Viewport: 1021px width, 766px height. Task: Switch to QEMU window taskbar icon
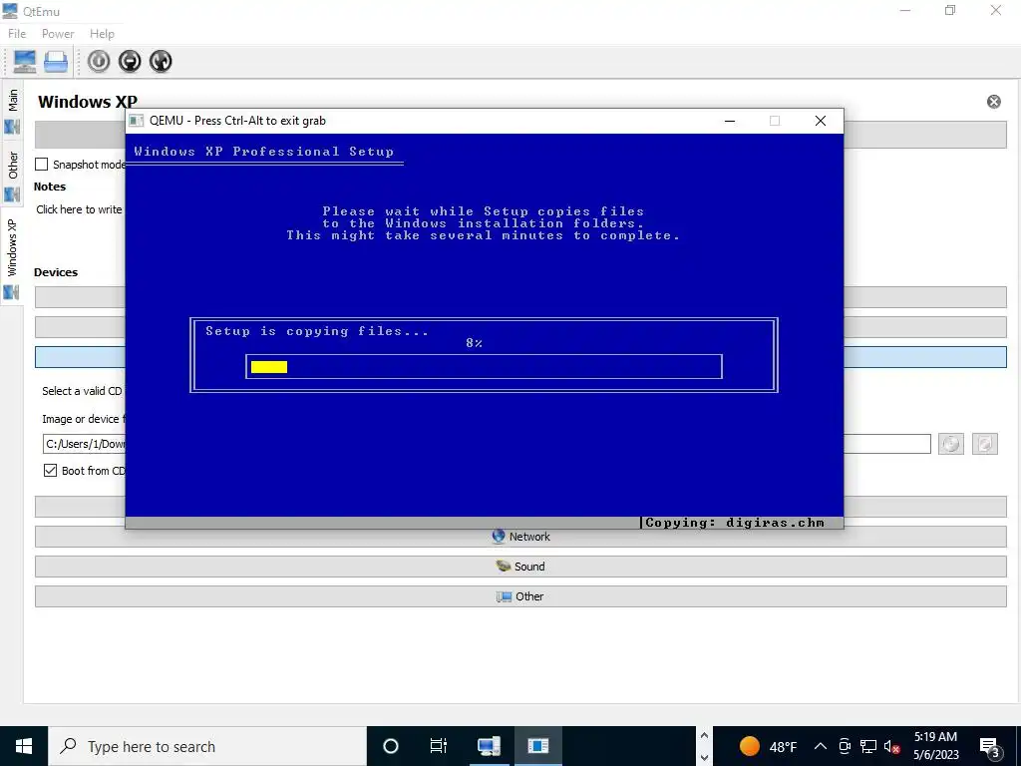point(537,746)
